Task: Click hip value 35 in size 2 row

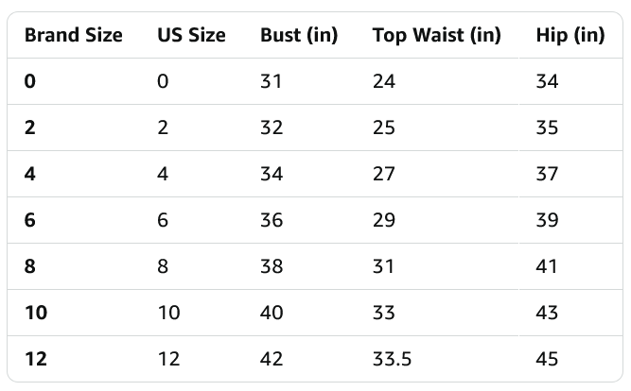Action: (x=547, y=127)
